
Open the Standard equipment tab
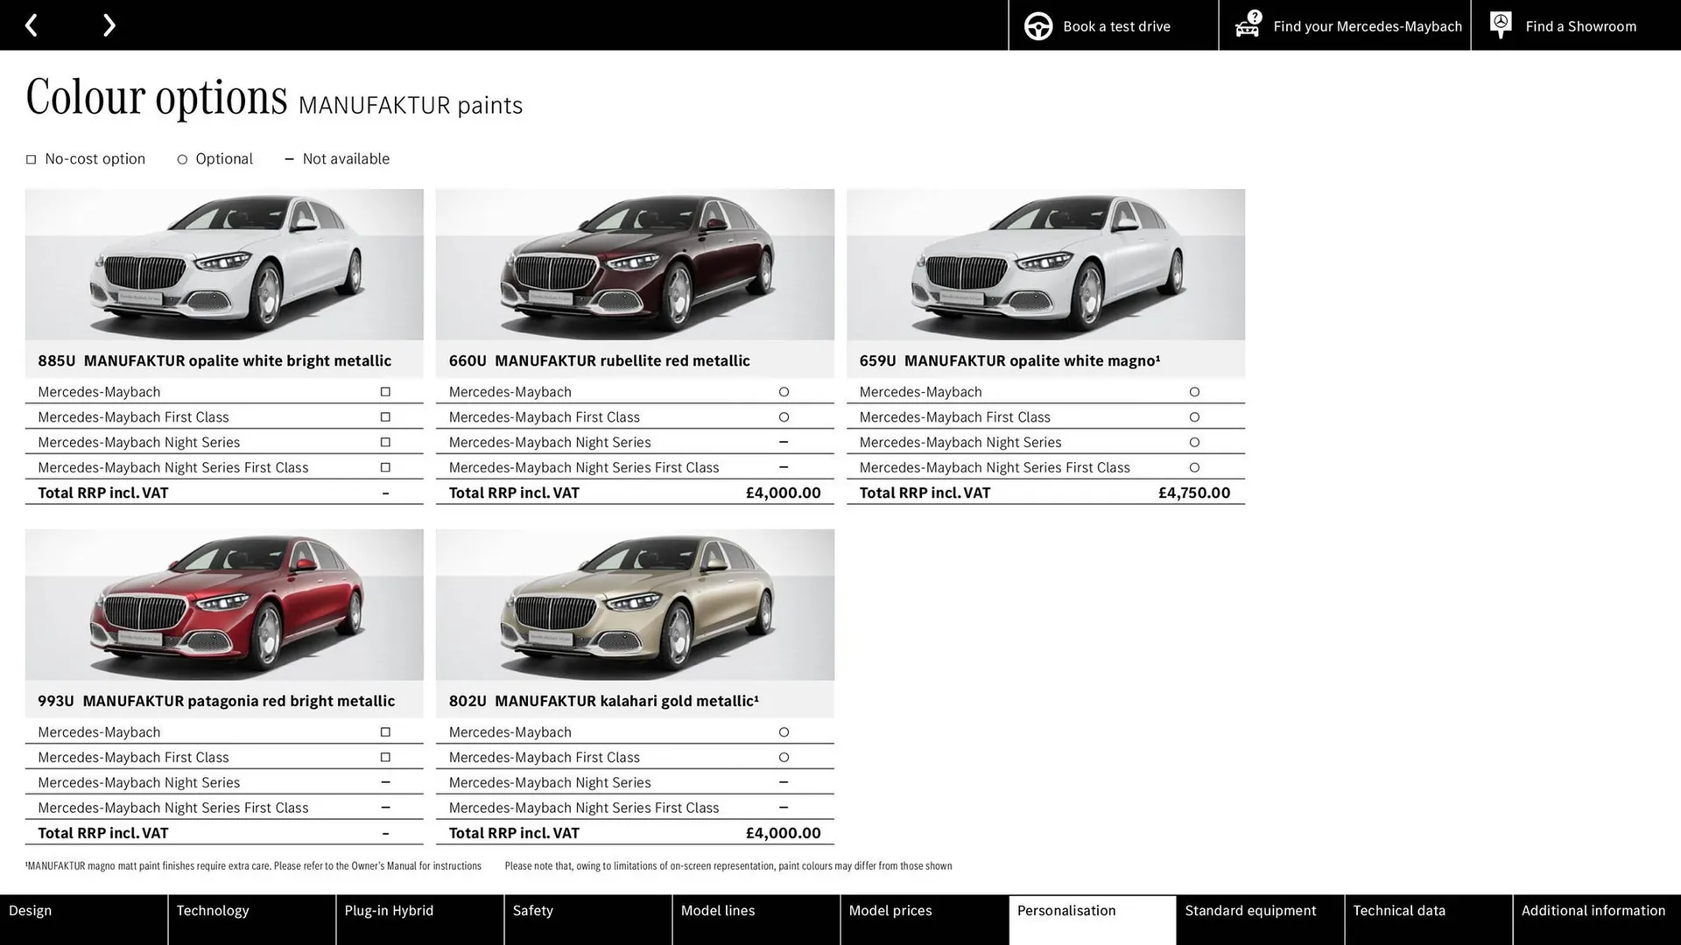tap(1250, 910)
